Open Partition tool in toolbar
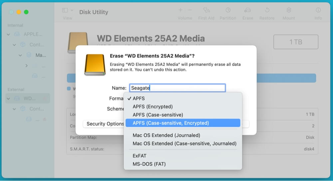The height and width of the screenshot is (181, 333). (228, 10)
